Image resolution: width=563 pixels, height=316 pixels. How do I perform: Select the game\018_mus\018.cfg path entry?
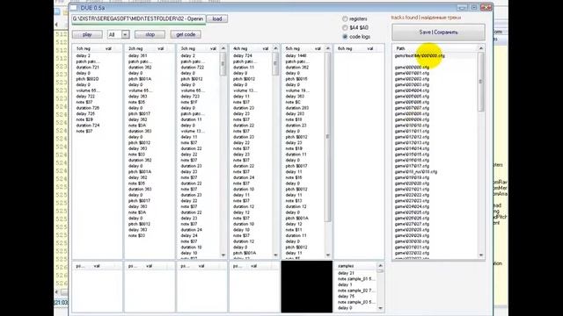(416, 172)
